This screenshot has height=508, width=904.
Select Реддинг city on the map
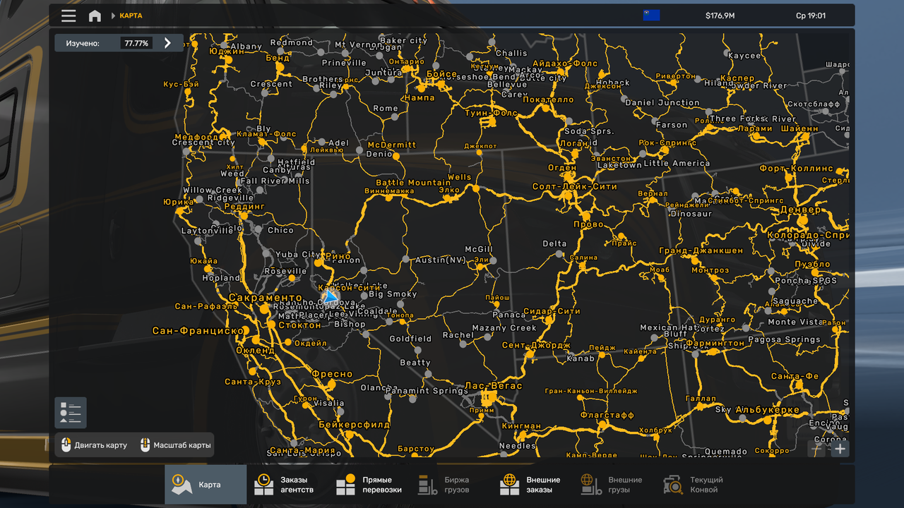244,207
